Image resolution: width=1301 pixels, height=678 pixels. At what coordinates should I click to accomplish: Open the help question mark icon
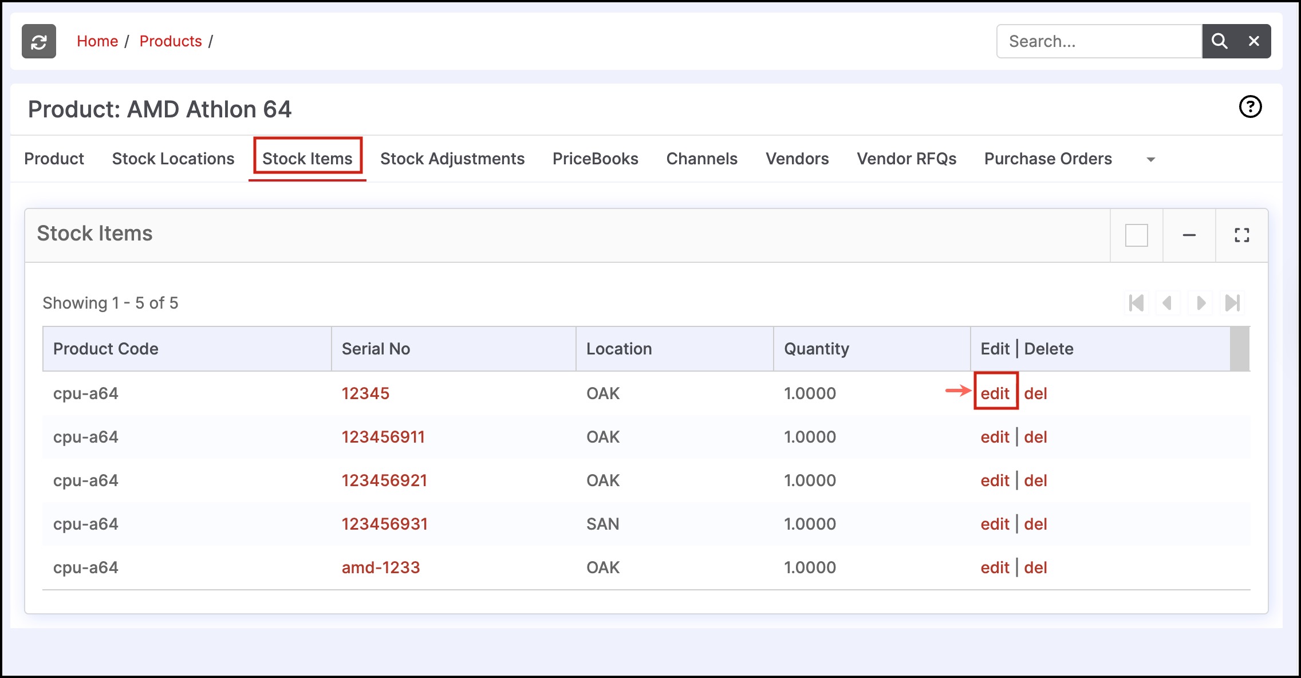pos(1250,107)
